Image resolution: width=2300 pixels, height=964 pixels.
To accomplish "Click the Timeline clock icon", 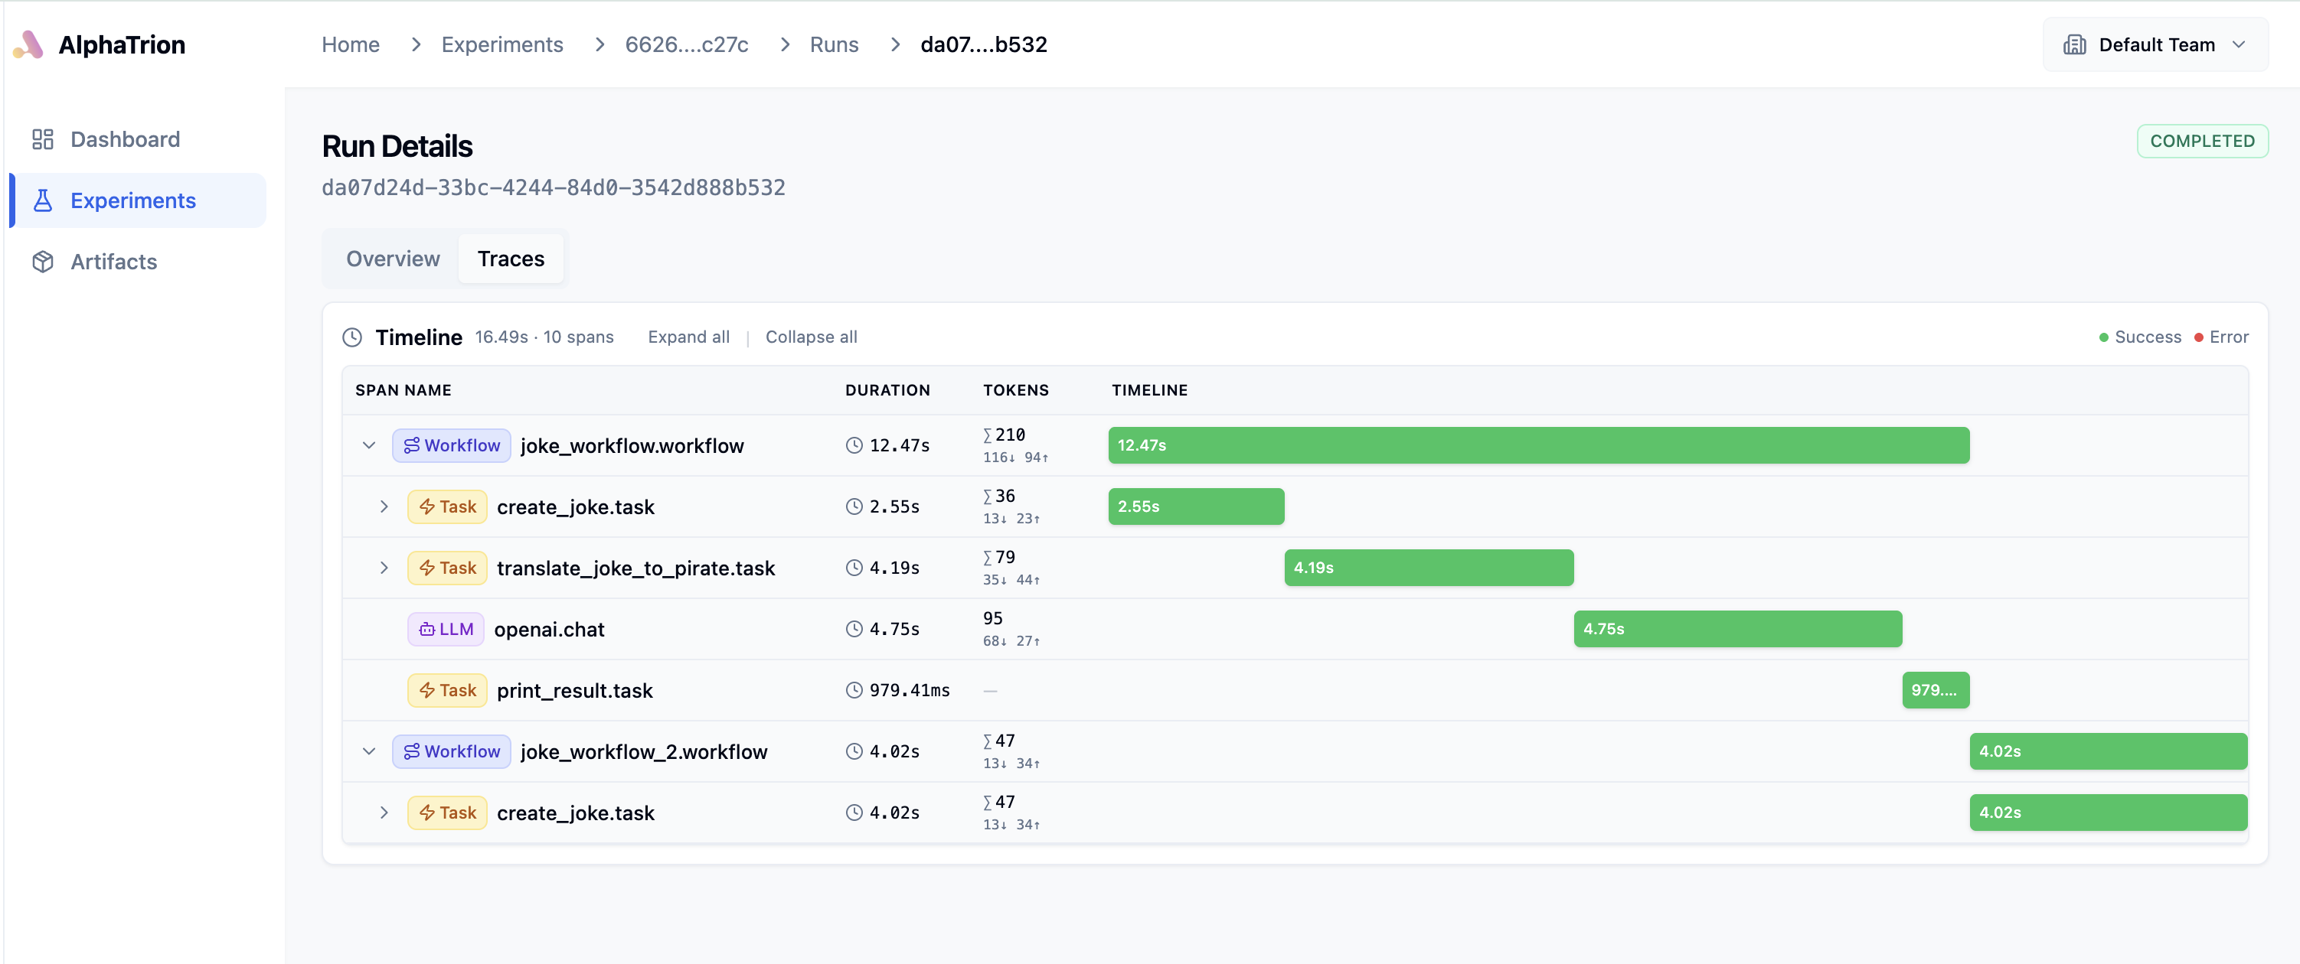I will 351,337.
